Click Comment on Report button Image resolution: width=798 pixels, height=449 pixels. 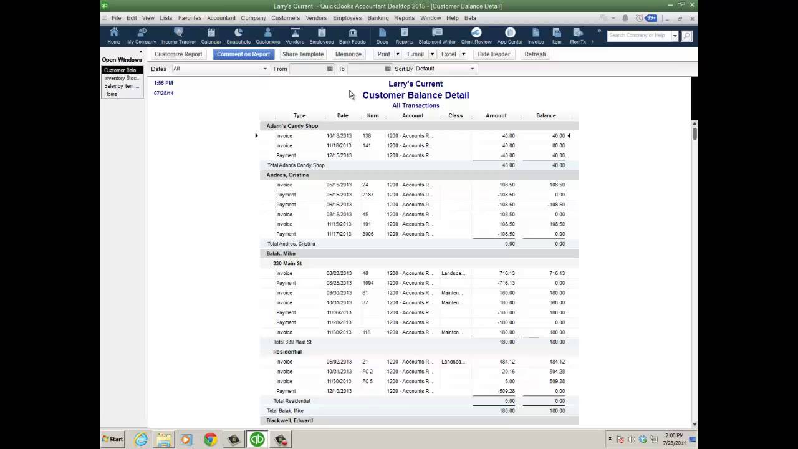tap(243, 54)
